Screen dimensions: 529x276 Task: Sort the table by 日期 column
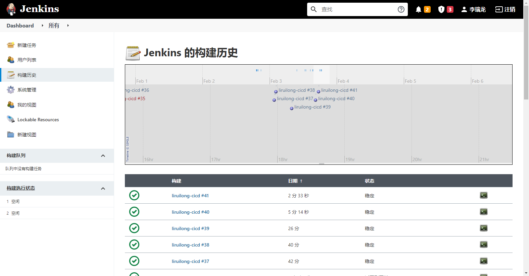[295, 181]
